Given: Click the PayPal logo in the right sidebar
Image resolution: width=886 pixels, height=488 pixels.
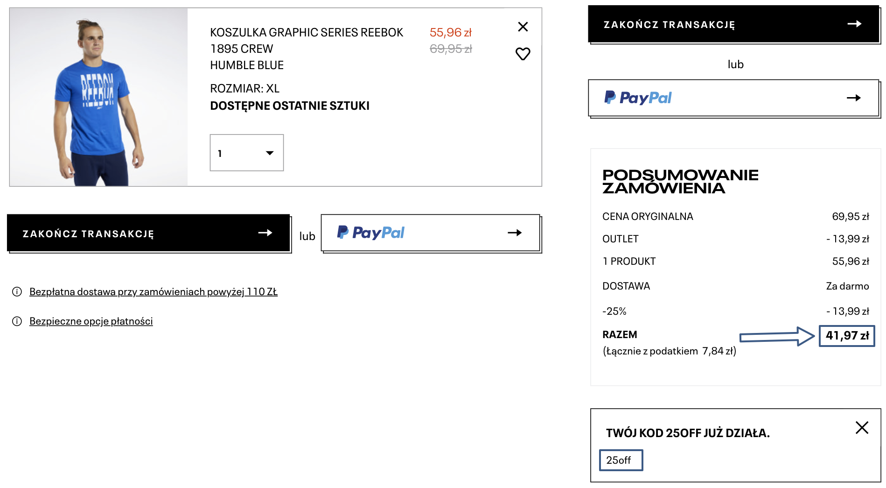Looking at the screenshot, I should tap(638, 98).
